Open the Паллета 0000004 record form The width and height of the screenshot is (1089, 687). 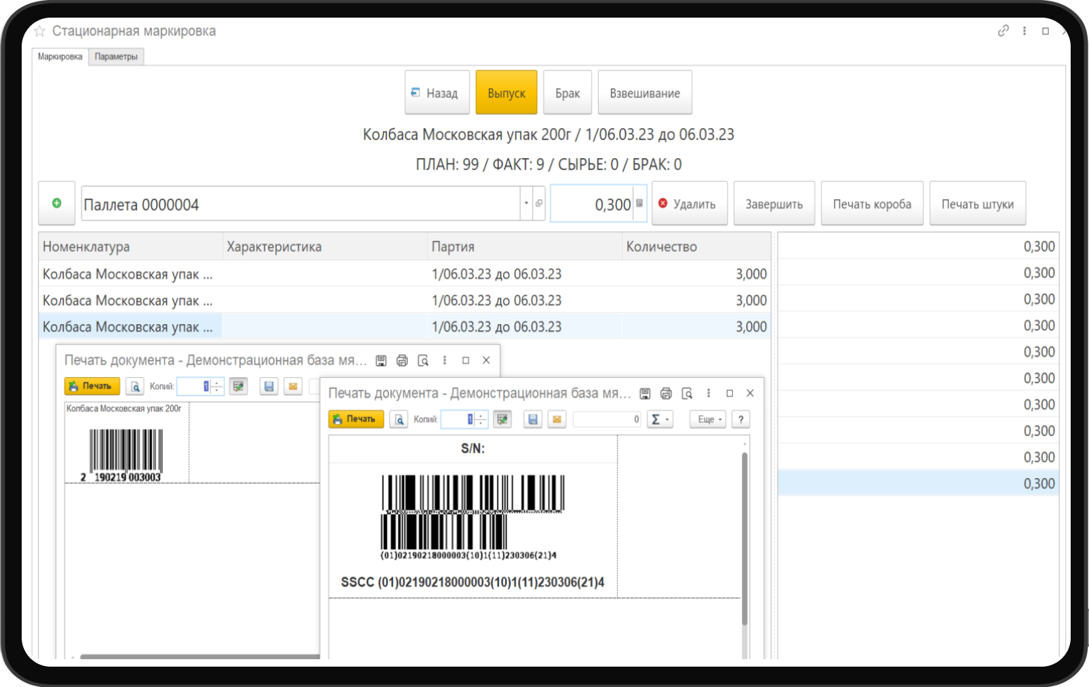point(539,203)
